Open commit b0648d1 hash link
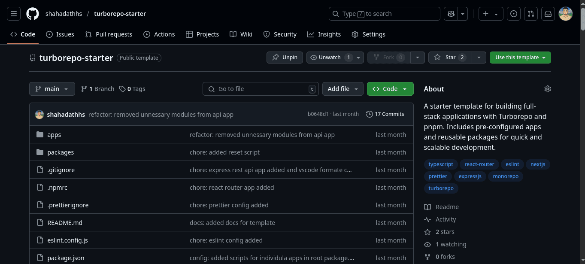The image size is (585, 264). tap(318, 114)
